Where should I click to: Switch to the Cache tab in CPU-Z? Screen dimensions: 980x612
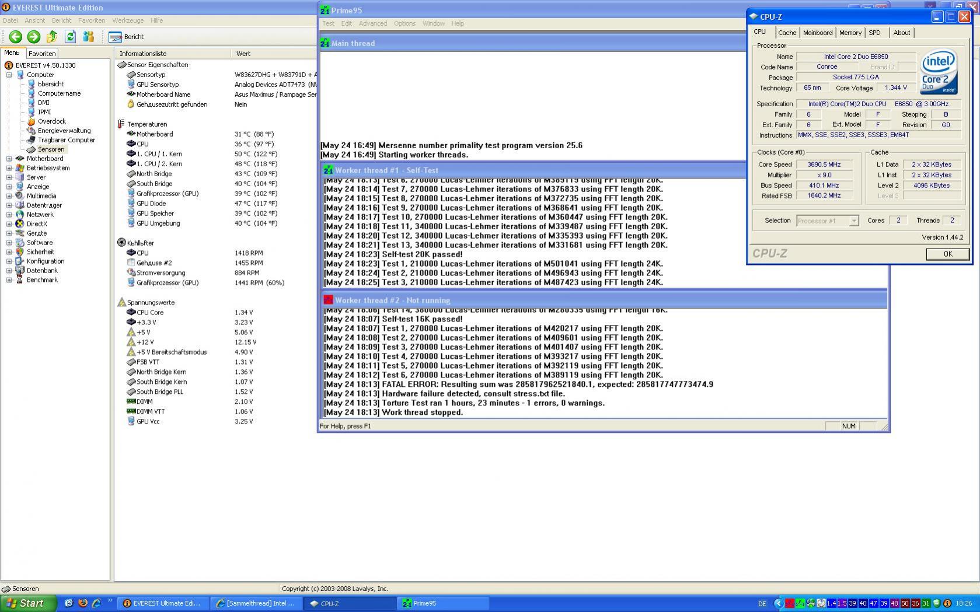(787, 33)
